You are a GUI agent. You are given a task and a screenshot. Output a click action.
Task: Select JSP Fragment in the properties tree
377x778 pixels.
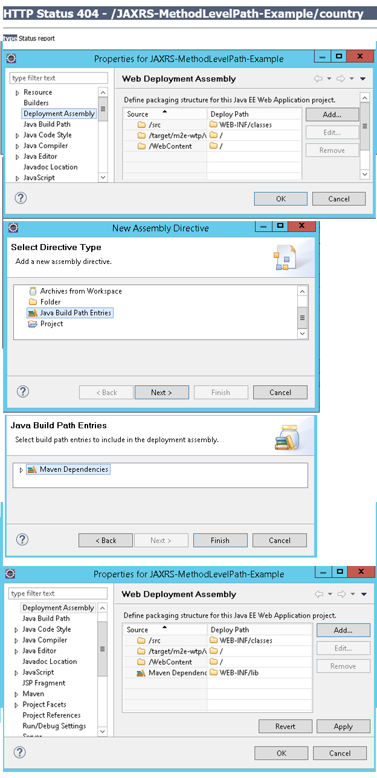(x=43, y=683)
